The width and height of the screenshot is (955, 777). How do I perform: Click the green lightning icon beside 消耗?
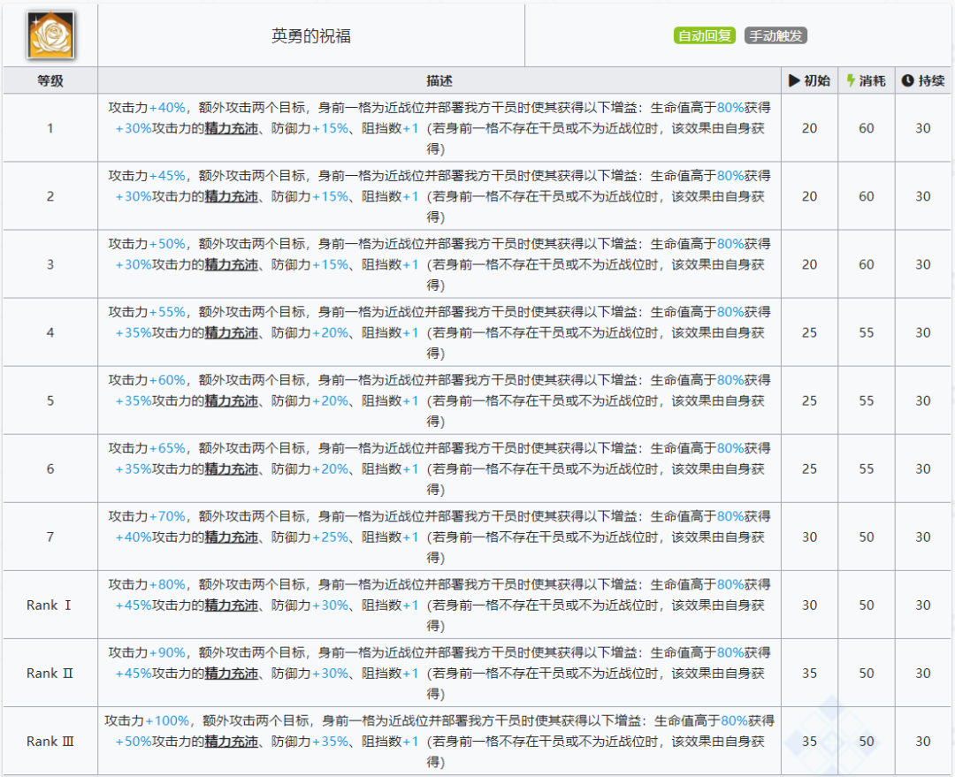point(851,80)
